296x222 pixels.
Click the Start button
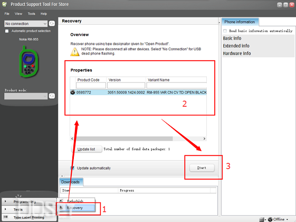[202, 168]
